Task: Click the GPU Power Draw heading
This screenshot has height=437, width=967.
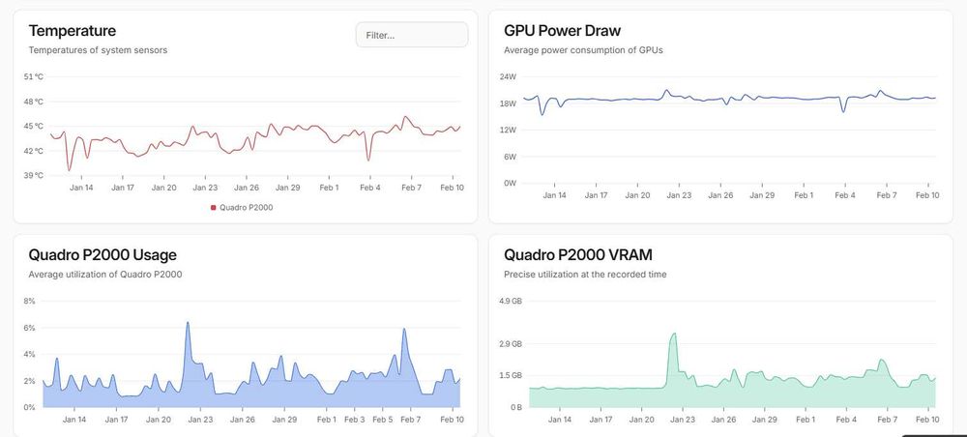Action: (x=563, y=31)
